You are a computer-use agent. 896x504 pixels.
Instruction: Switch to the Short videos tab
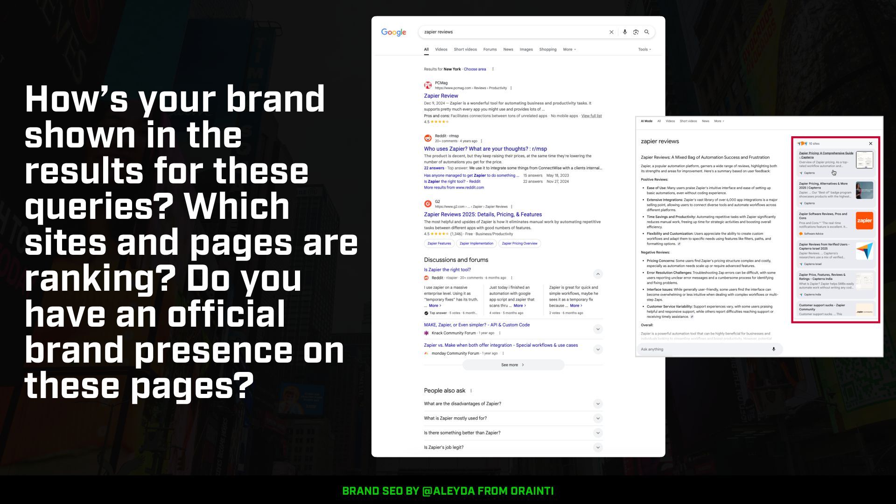(x=465, y=49)
